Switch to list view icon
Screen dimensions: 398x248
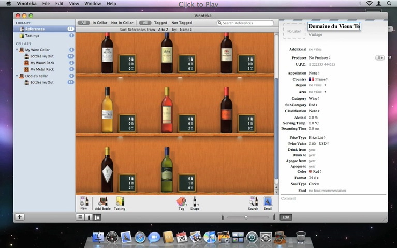click(80, 217)
